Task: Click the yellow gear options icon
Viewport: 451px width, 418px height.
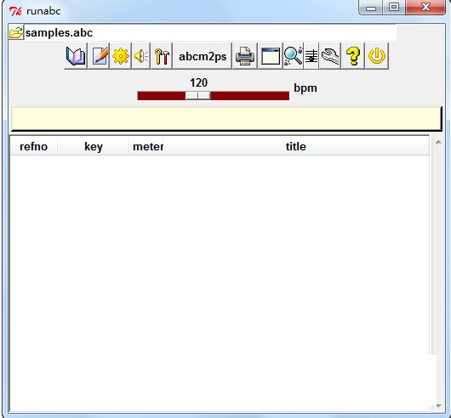Action: pyautogui.click(x=121, y=56)
